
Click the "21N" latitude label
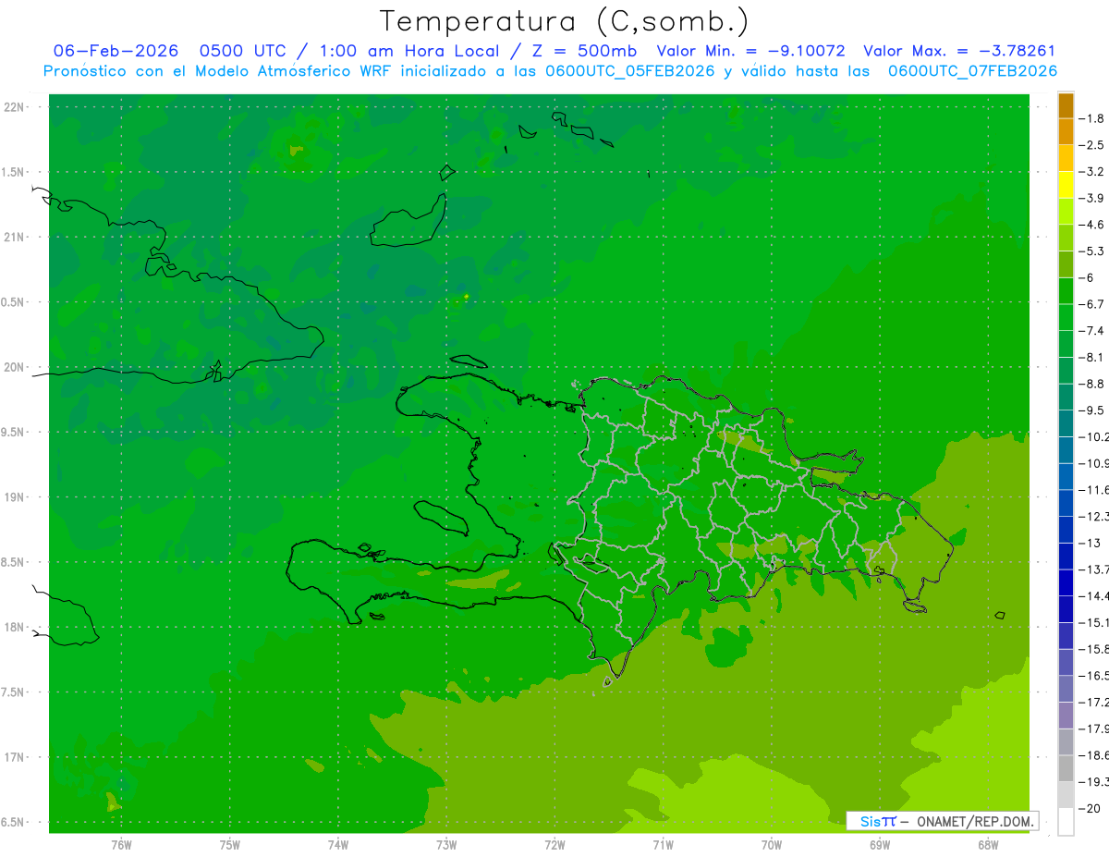[15, 238]
